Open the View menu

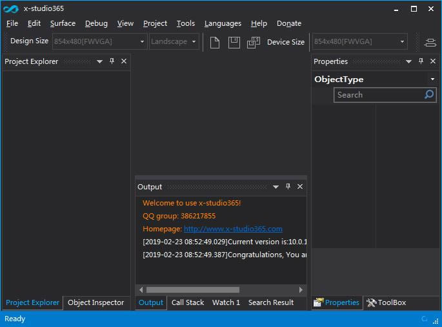click(x=125, y=23)
